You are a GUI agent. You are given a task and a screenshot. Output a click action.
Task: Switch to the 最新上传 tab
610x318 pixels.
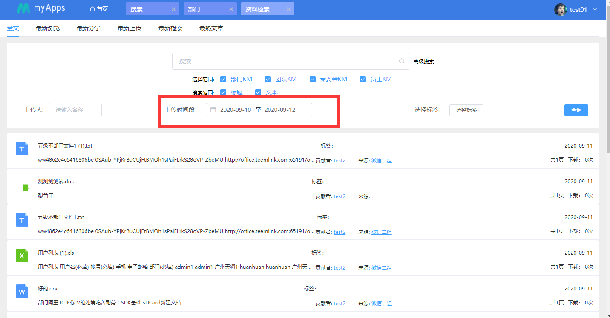(x=129, y=28)
